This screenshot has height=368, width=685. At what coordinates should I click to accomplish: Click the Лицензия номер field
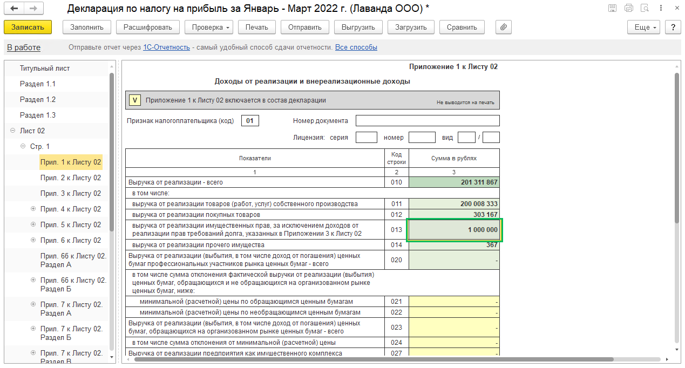[x=422, y=138]
